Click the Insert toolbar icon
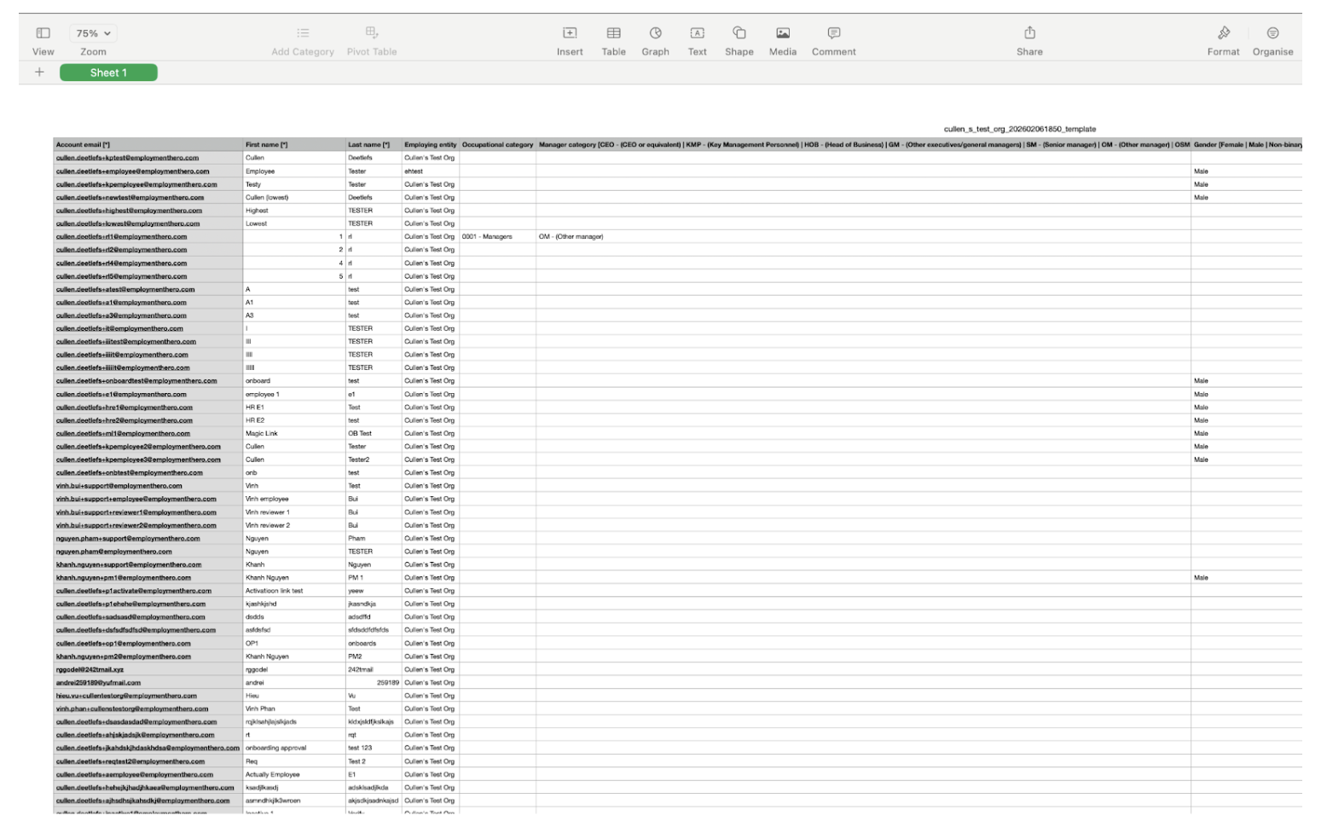This screenshot has width=1327, height=827. pyautogui.click(x=570, y=33)
